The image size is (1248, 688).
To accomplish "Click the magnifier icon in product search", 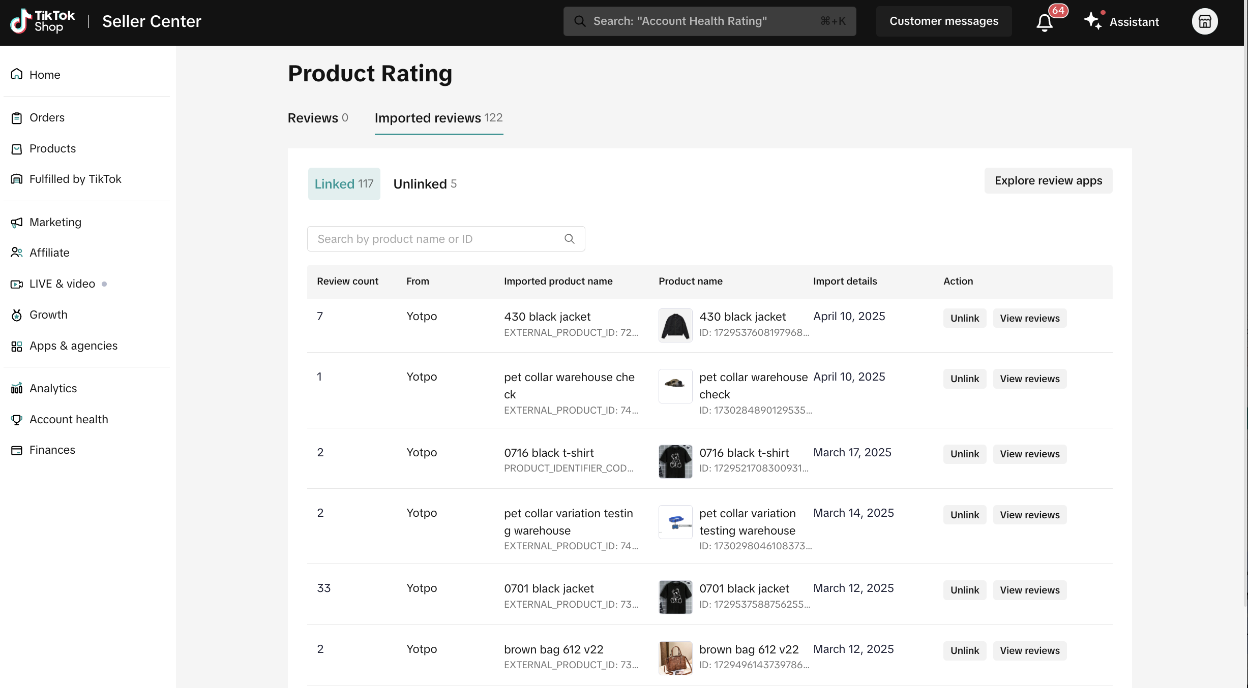I will click(569, 239).
